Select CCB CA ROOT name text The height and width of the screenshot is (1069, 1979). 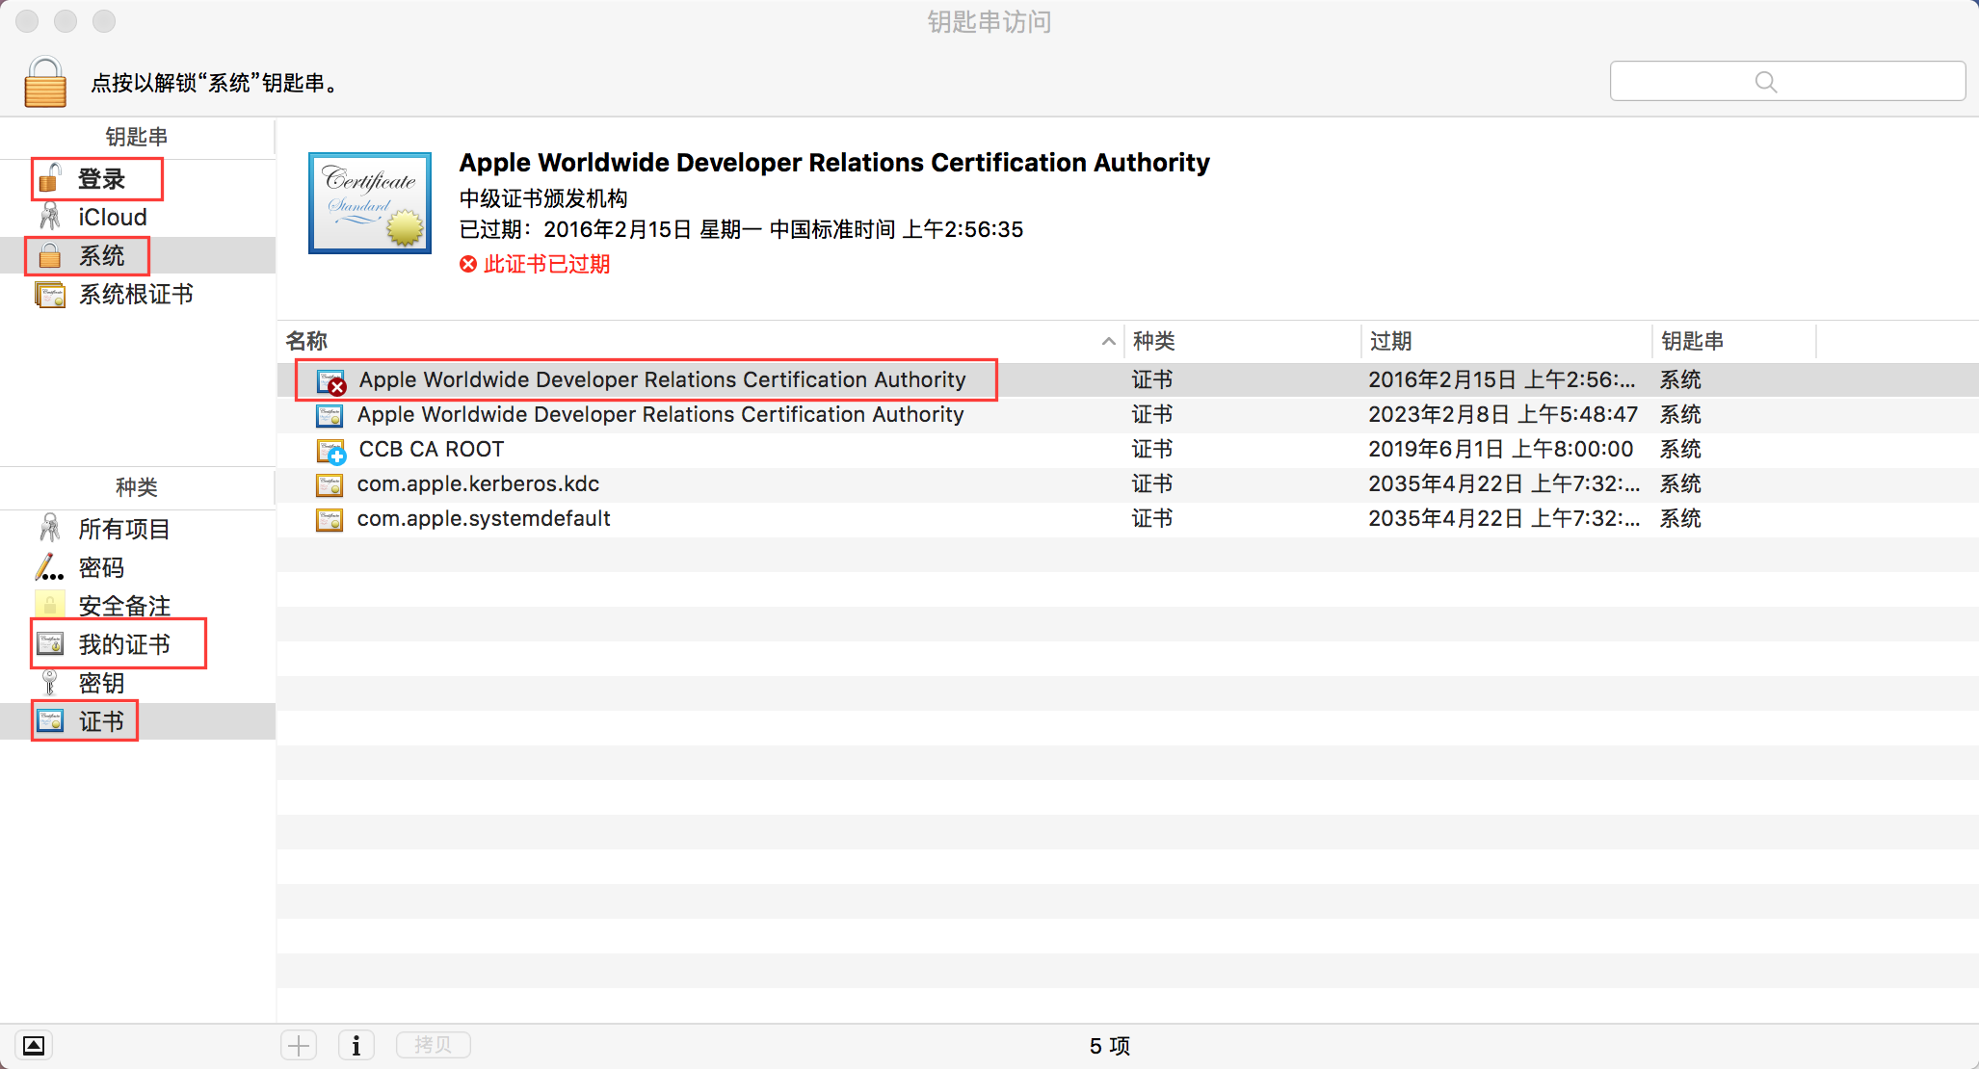click(431, 450)
